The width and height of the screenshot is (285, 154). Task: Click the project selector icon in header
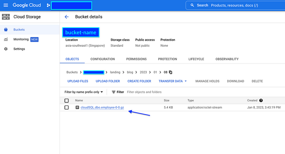click(x=48, y=5)
